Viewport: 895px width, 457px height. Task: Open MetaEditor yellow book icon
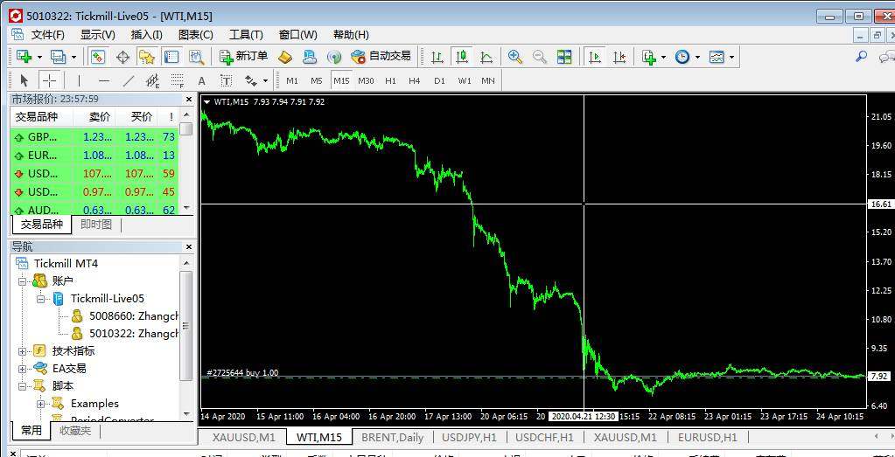(285, 57)
